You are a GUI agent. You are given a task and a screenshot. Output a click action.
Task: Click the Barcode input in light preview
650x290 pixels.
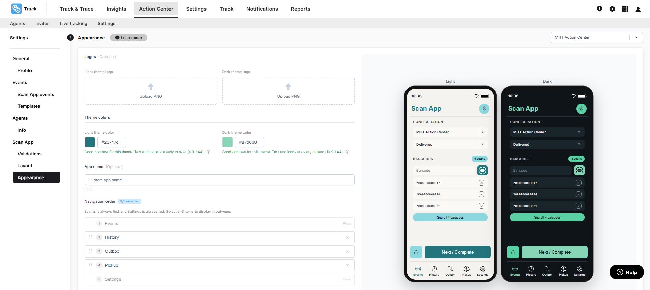(x=444, y=170)
